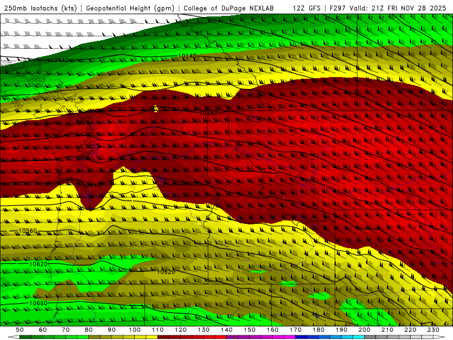Click the 'Valid: 21Z FRI NOV 28 2025' text
This screenshot has width=453, height=340.
pos(398,8)
